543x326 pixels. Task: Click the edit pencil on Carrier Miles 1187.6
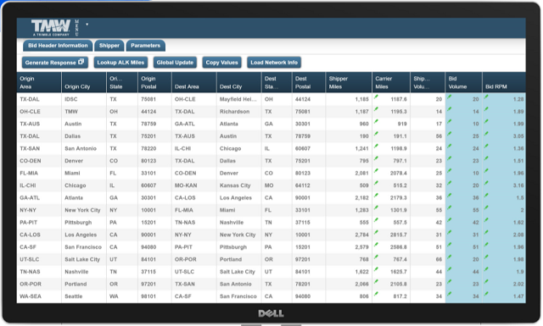point(376,97)
